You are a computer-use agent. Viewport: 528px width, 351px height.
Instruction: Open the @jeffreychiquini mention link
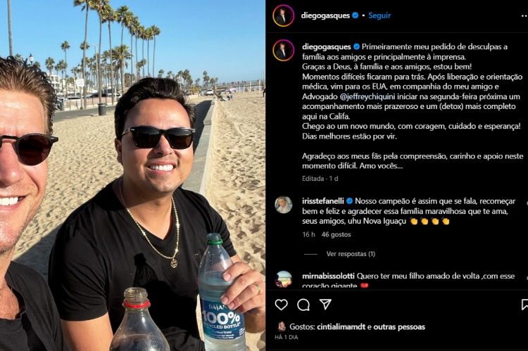tap(367, 96)
